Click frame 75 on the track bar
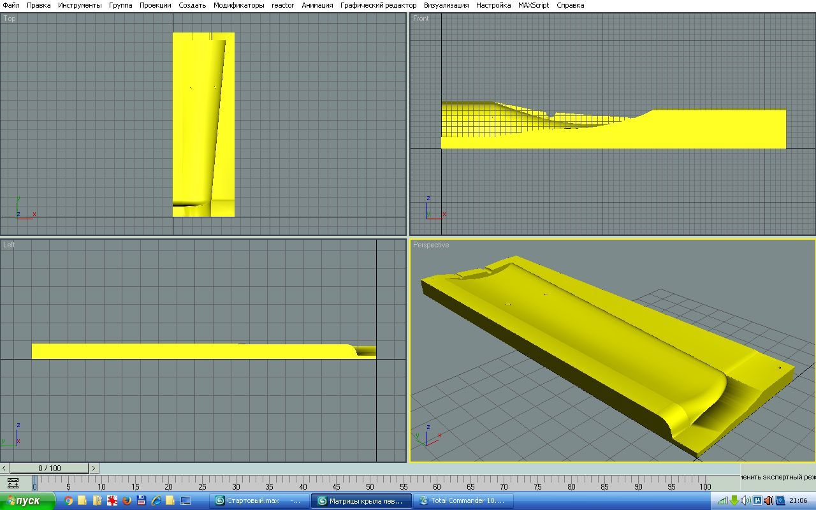 point(538,486)
